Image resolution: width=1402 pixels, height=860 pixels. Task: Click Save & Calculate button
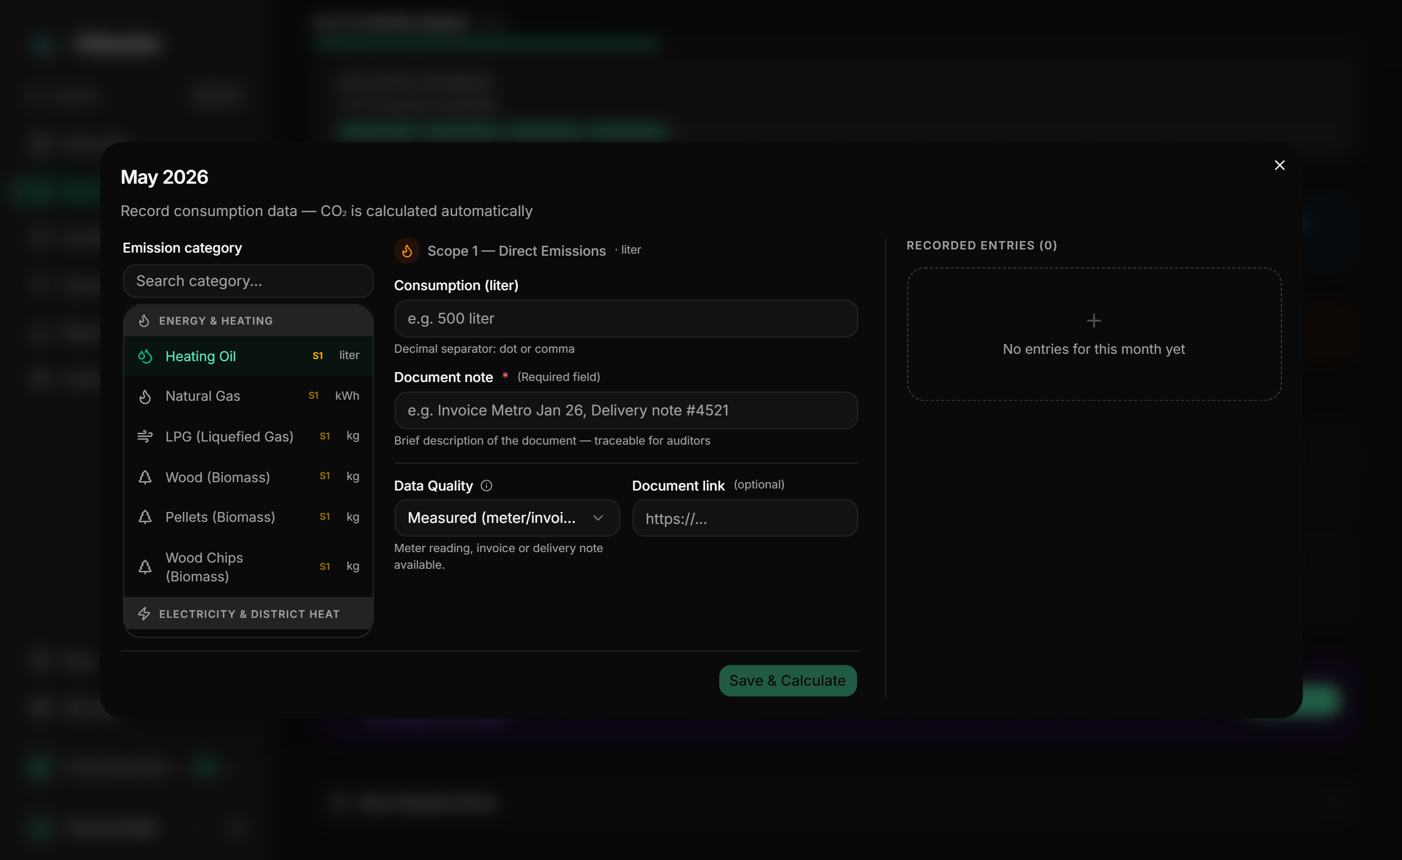point(788,680)
